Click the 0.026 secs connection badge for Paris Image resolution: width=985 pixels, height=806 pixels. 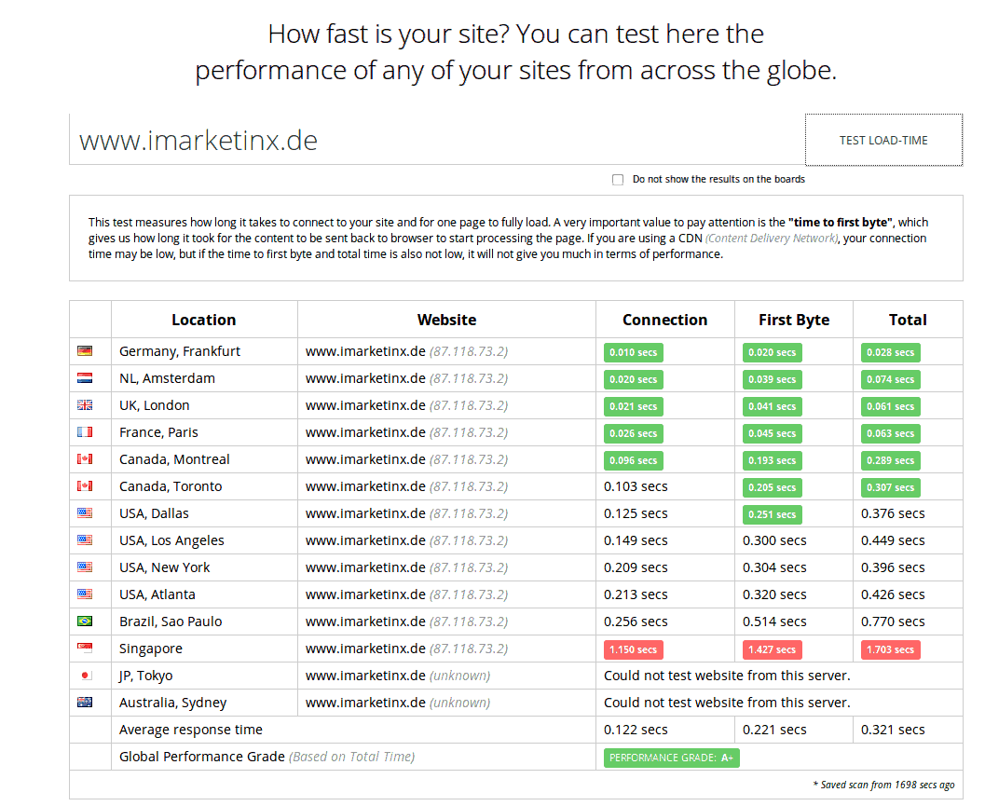[x=634, y=433]
